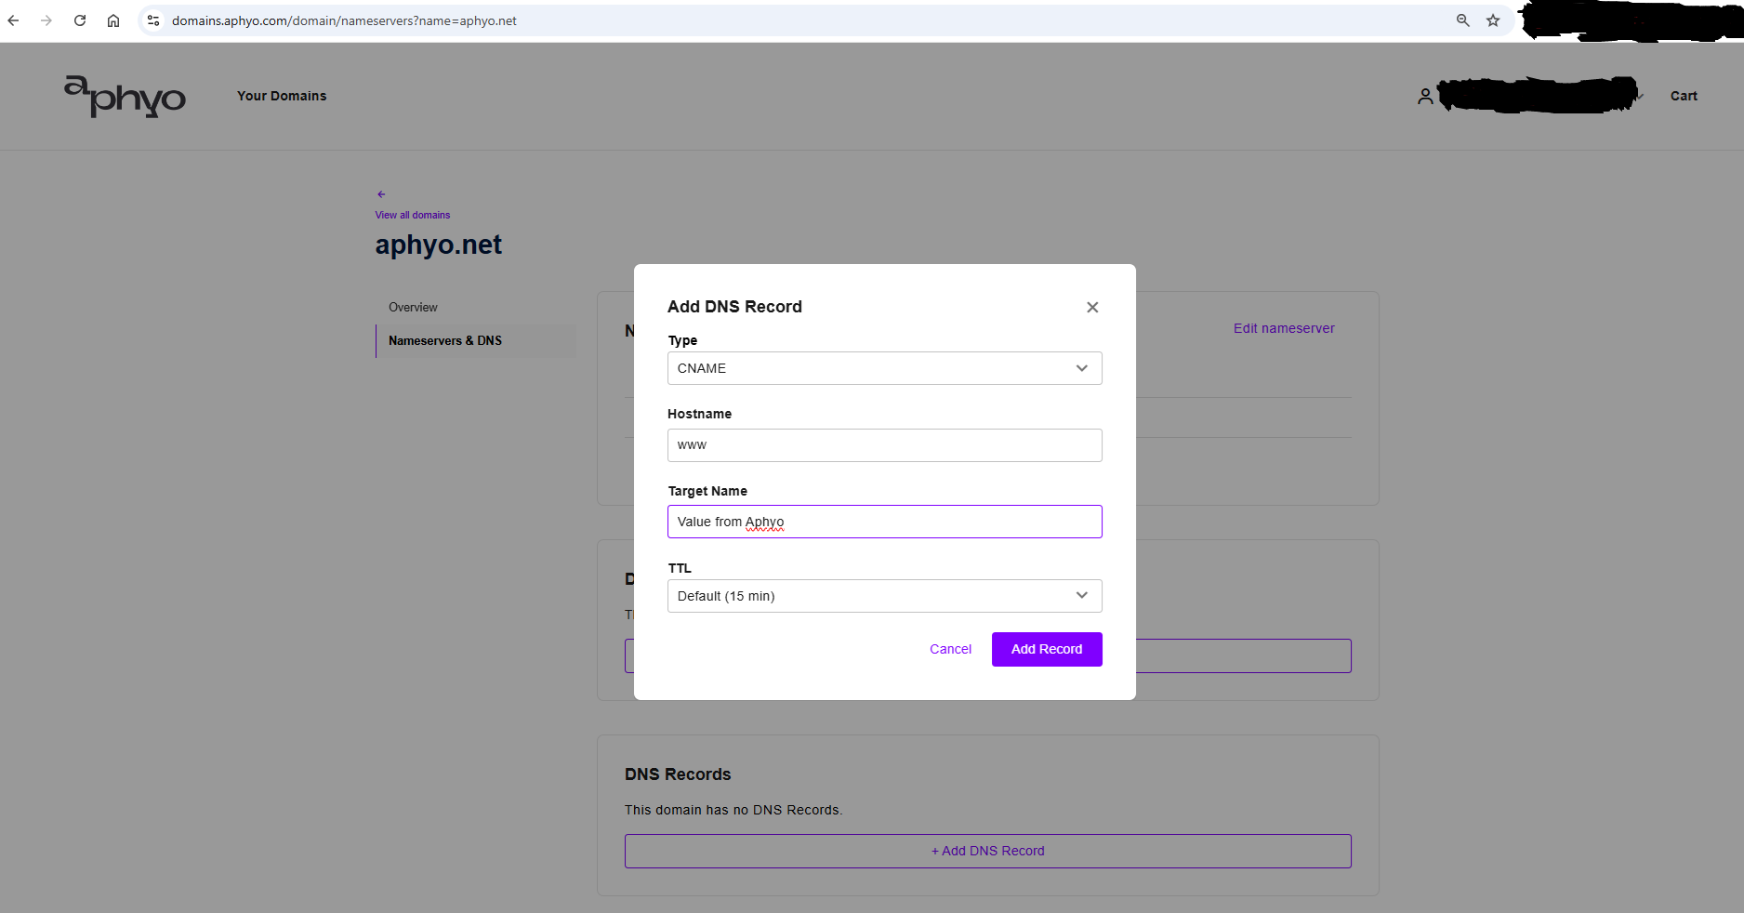Screen dimensions: 1744x913
Task: Click the text This domain has no DNS Records
Action: click(x=733, y=810)
